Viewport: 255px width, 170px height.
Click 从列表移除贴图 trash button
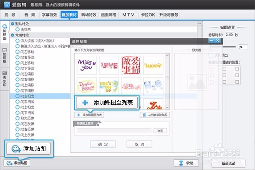pyautogui.click(x=155, y=115)
